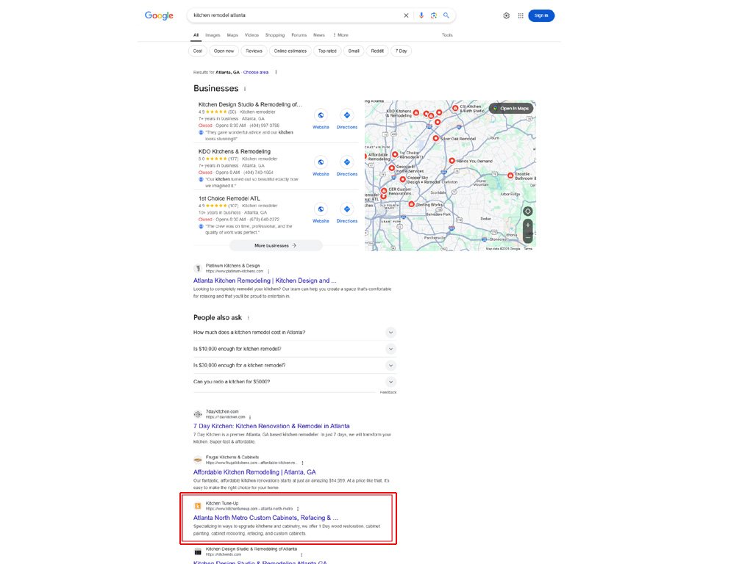Open 7 Day Kitchen Renovation & Remodel link
753x564 pixels.
click(271, 426)
